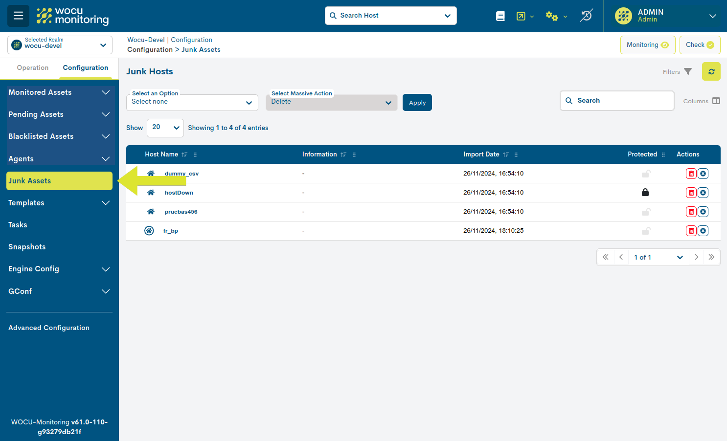Open the gears settings icon menu
727x441 pixels.
[x=556, y=16]
